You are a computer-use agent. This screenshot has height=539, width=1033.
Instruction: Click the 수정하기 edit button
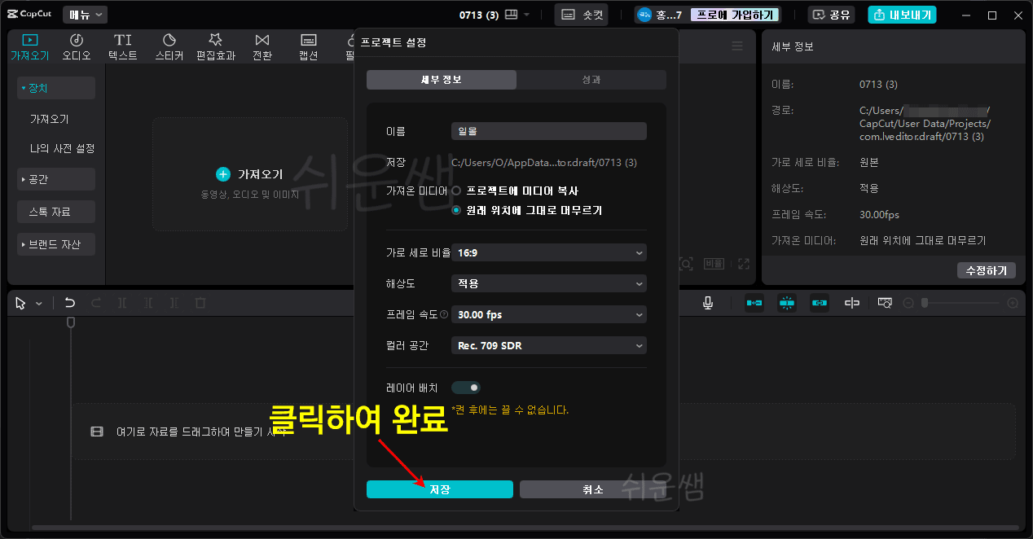click(x=986, y=270)
